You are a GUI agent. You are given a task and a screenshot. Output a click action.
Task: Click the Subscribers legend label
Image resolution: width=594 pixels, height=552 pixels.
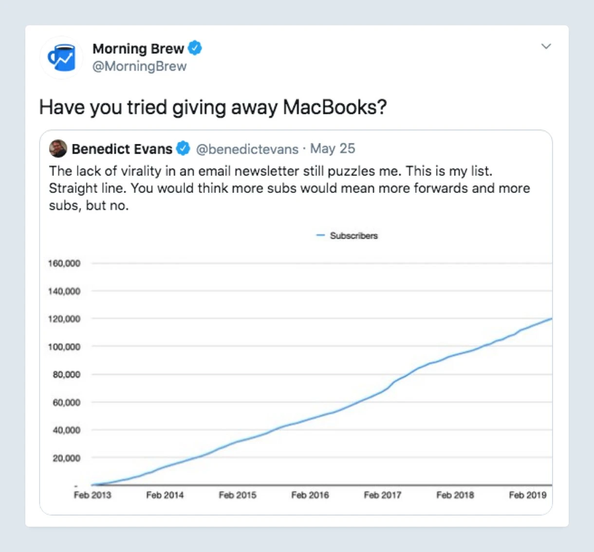click(x=353, y=236)
